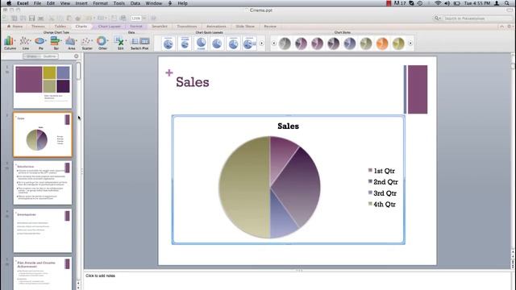Click the 4th Qtr legend entry
516x290 pixels.
(x=381, y=204)
